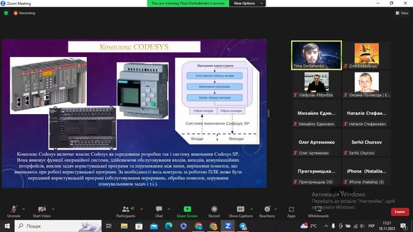Open Telegram from the Windows taskbar

[242, 226]
